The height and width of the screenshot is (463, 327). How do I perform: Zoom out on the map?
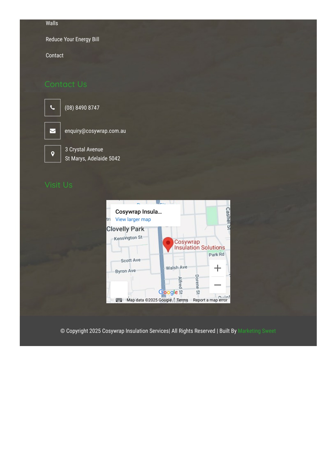[217, 285]
